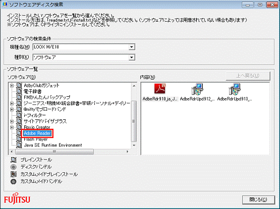
Task: Maximize the ソフトウェアディスク検索 window
Action: point(260,5)
